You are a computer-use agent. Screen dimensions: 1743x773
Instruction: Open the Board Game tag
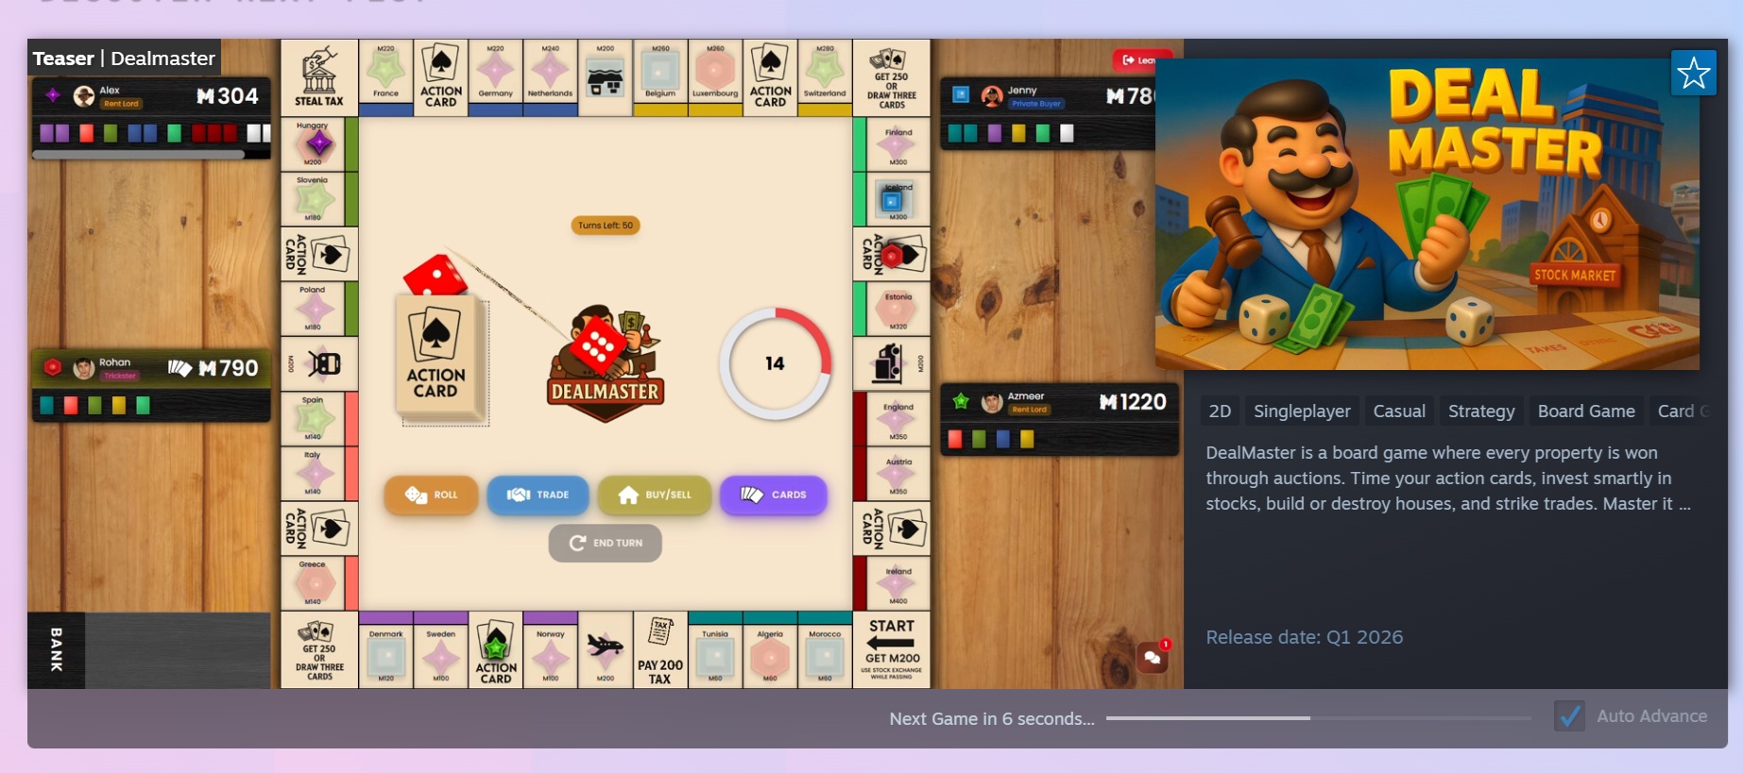coord(1586,412)
